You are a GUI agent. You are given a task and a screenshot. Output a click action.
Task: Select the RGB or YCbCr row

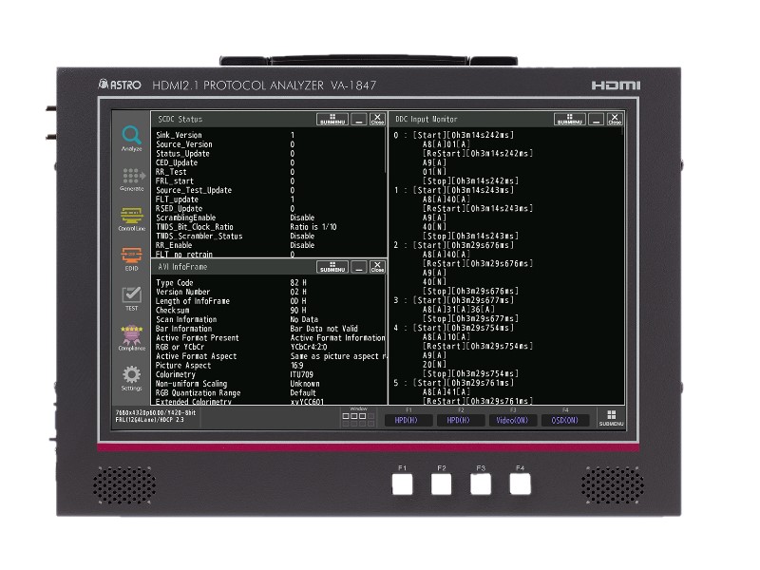tap(270, 347)
